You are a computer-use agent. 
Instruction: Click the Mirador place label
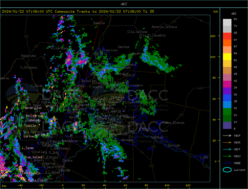tap(127, 140)
